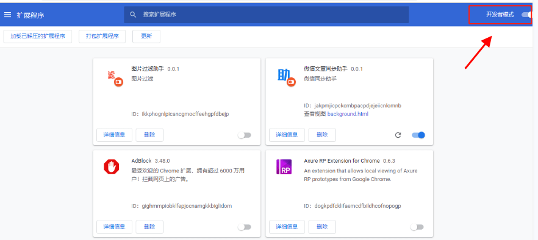This screenshot has width=538, height=240.
Task: Click the AdBlock description about 6000 万用户
Action: tap(188, 175)
